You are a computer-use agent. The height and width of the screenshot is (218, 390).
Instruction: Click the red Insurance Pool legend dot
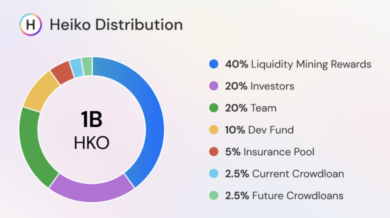click(x=213, y=152)
